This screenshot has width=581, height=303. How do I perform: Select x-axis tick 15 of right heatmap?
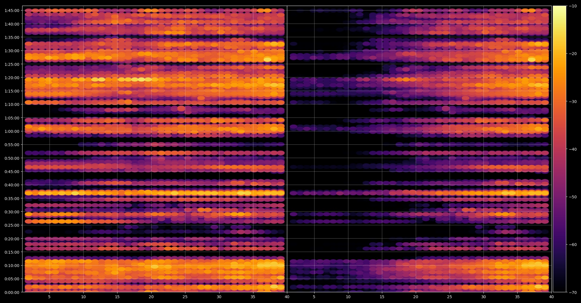coord(382,297)
